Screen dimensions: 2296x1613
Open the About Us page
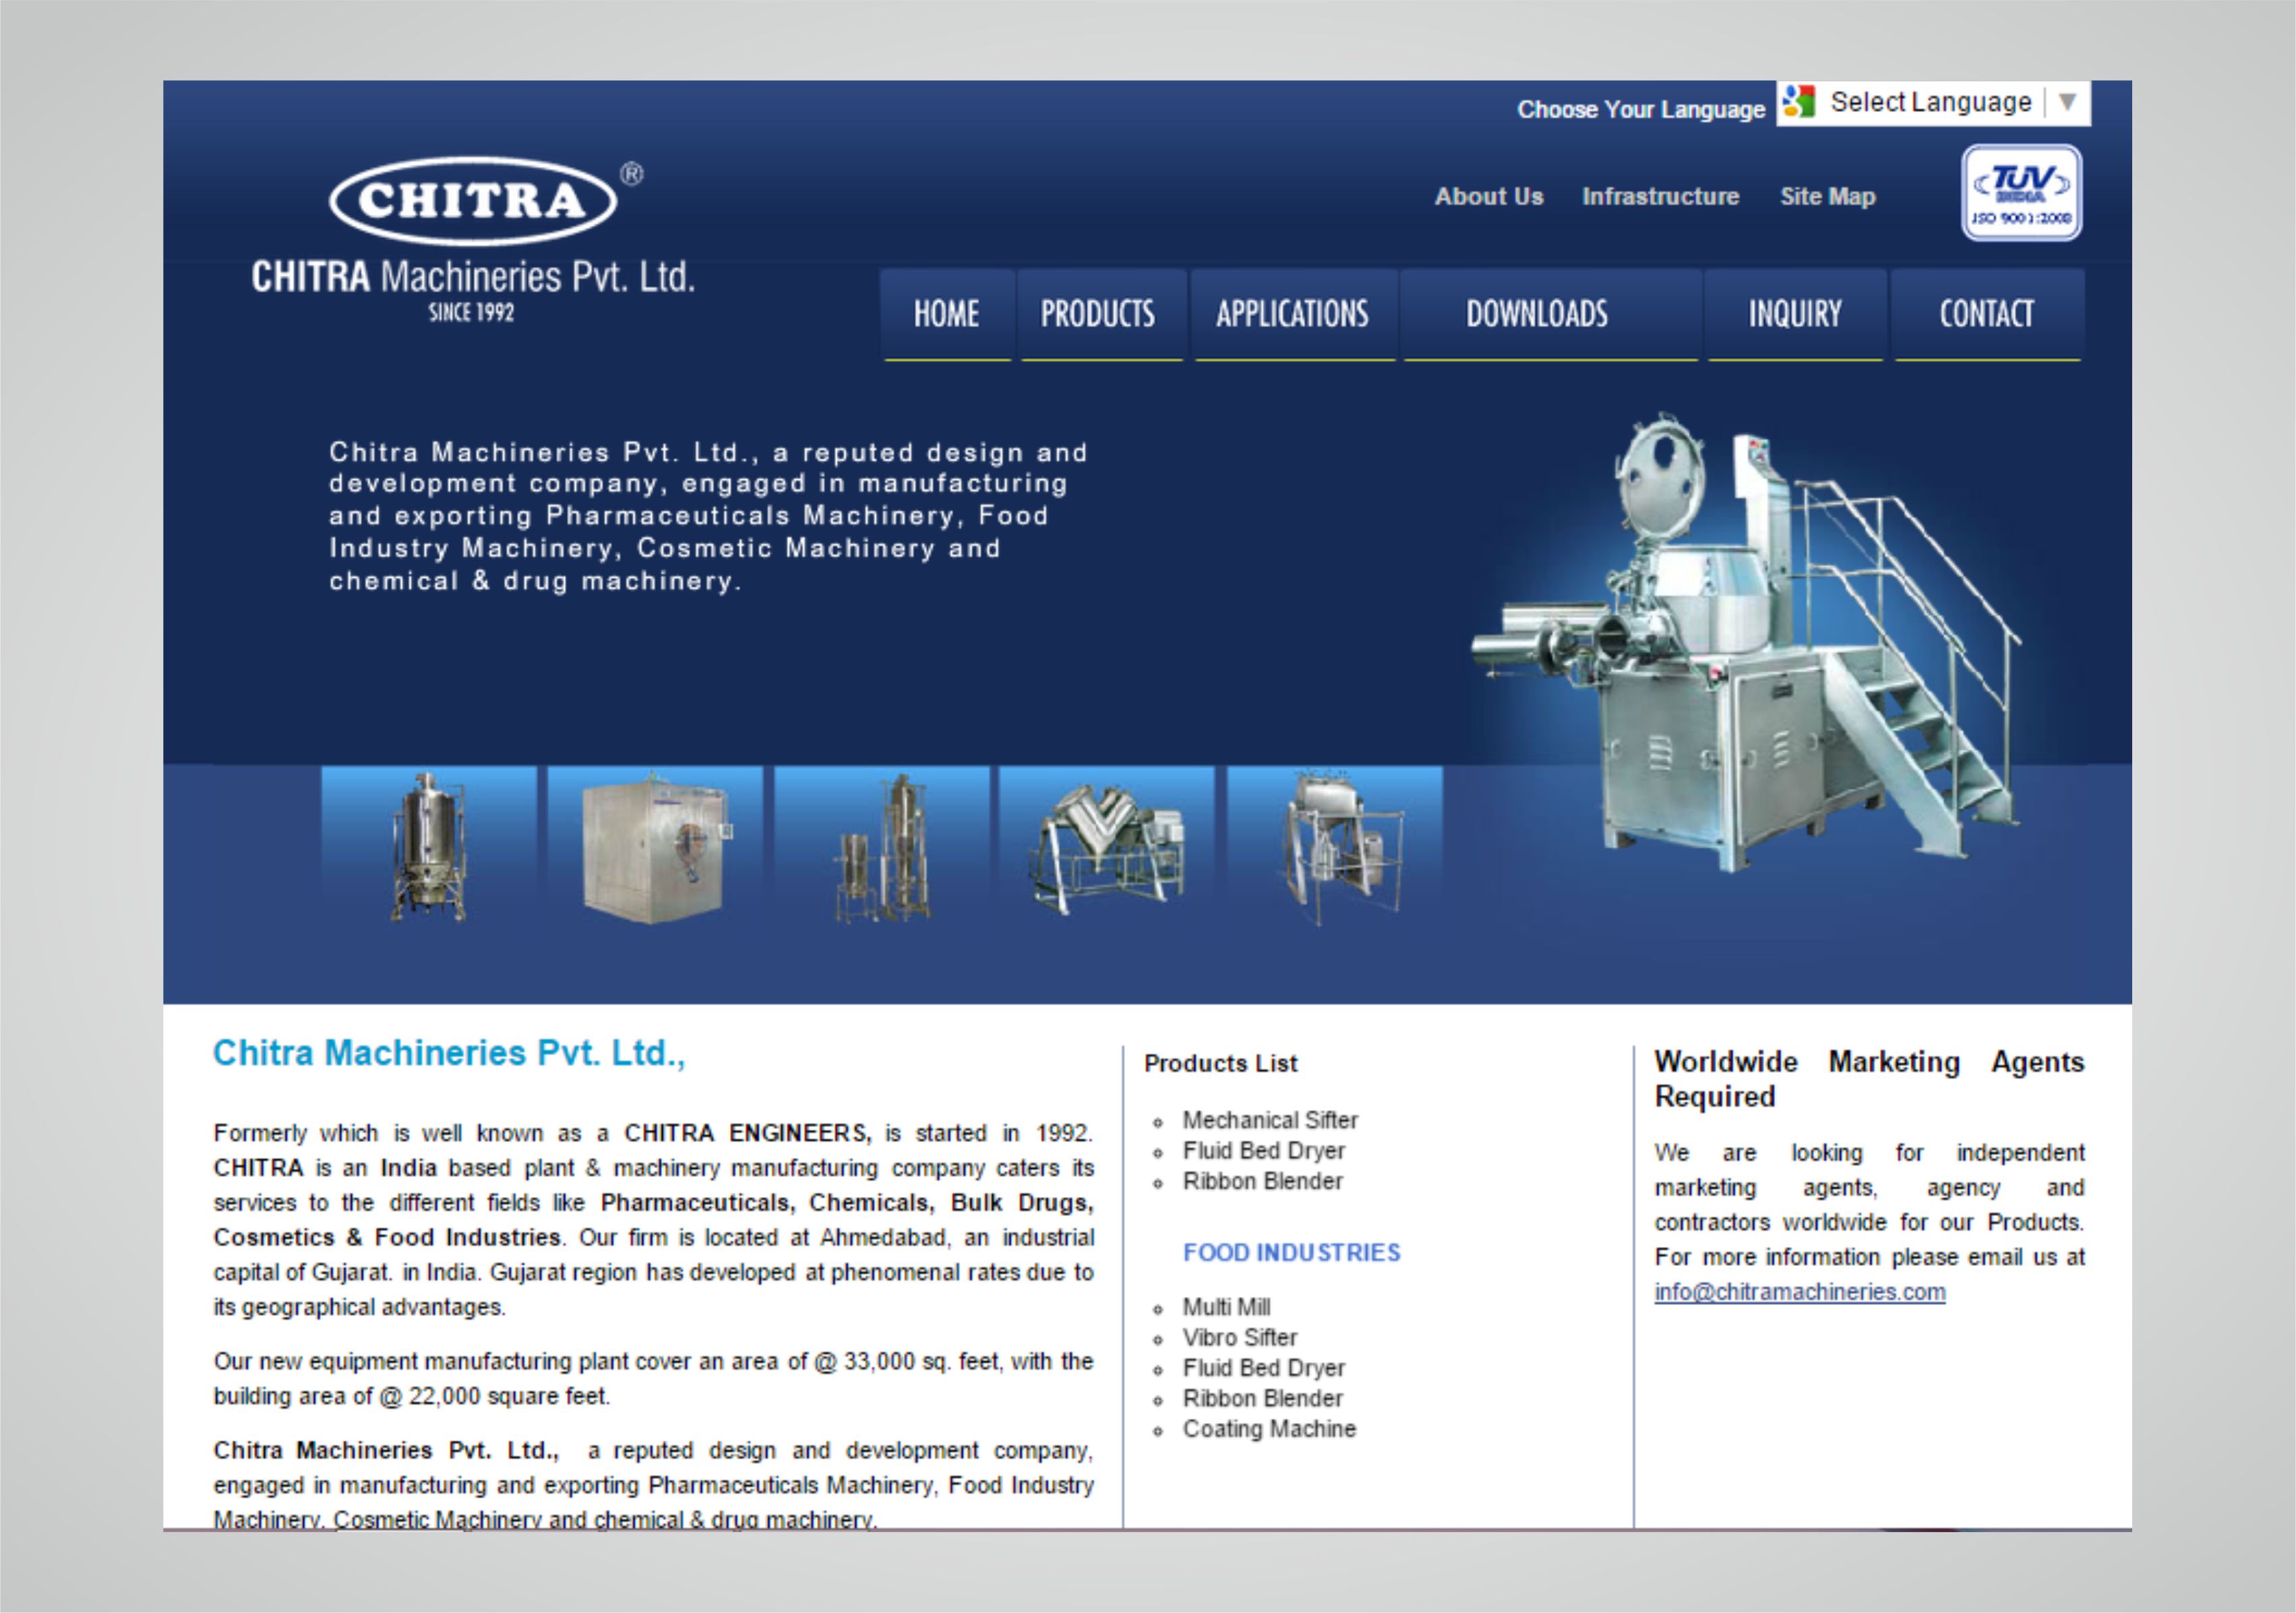tap(1489, 197)
